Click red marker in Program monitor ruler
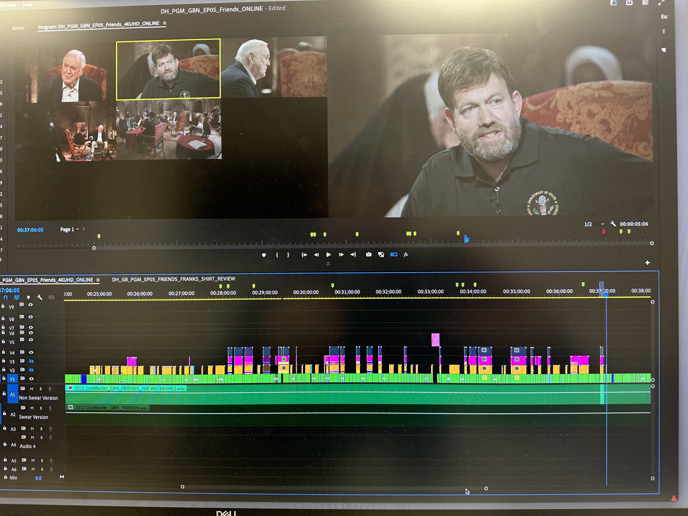Image resolution: width=688 pixels, height=516 pixels. (604, 232)
